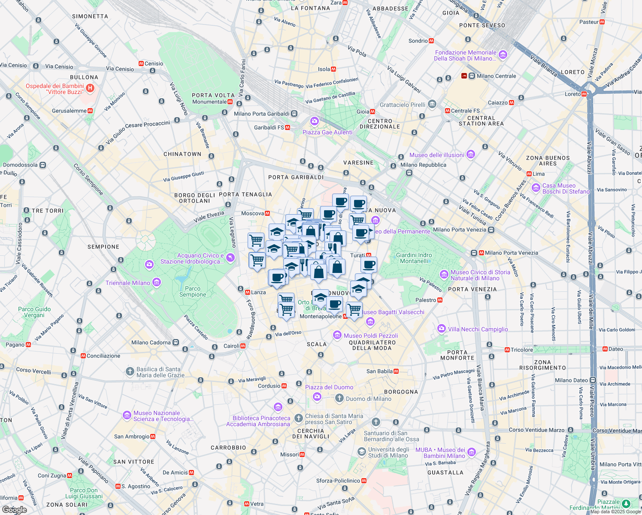Open the Santuario di San Bernardino church icon
This screenshot has height=515, width=642.
[x=376, y=422]
